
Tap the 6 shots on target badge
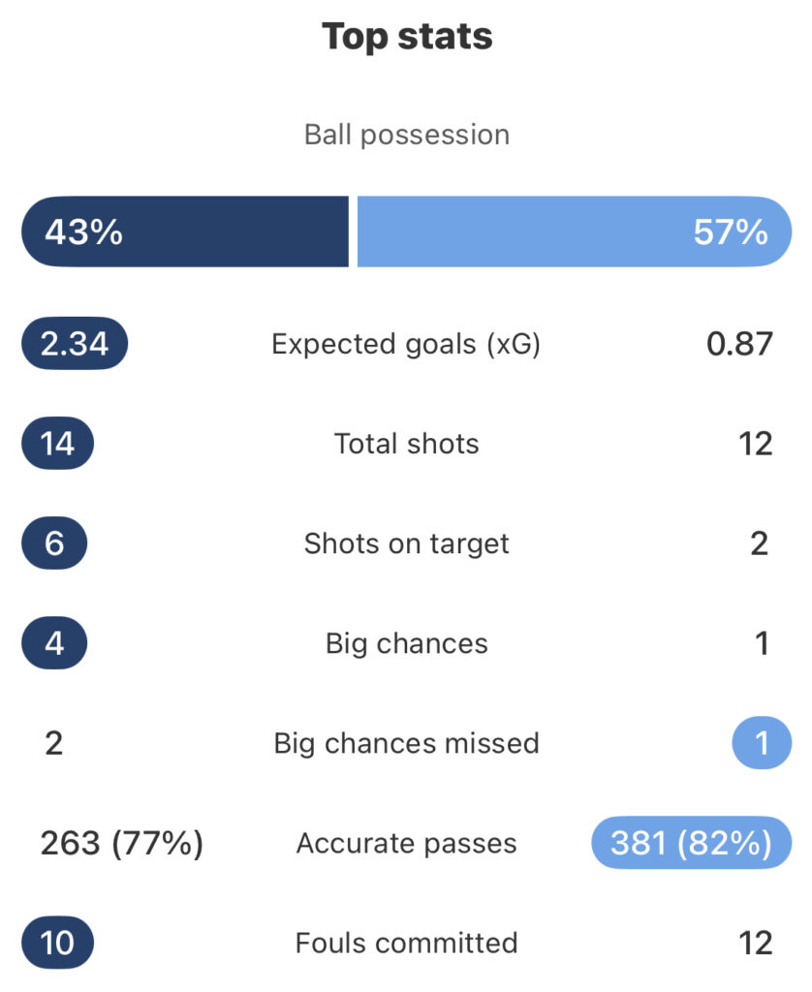coord(54,543)
